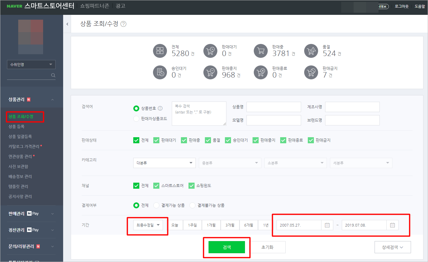Open 배송정보 관리 in sidebar
This screenshot has height=262, width=428.
tap(20, 177)
